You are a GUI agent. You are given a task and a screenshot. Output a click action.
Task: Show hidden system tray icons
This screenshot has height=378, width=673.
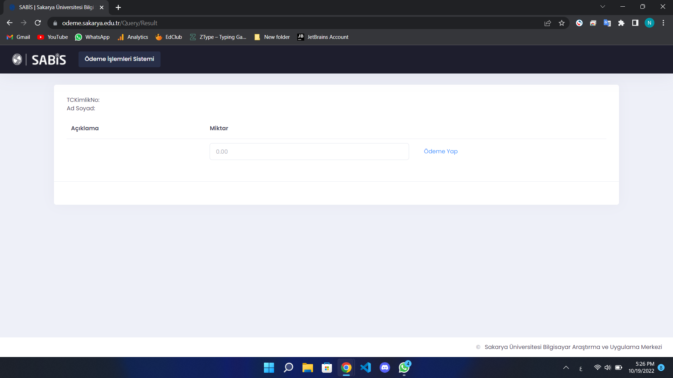pos(566,367)
